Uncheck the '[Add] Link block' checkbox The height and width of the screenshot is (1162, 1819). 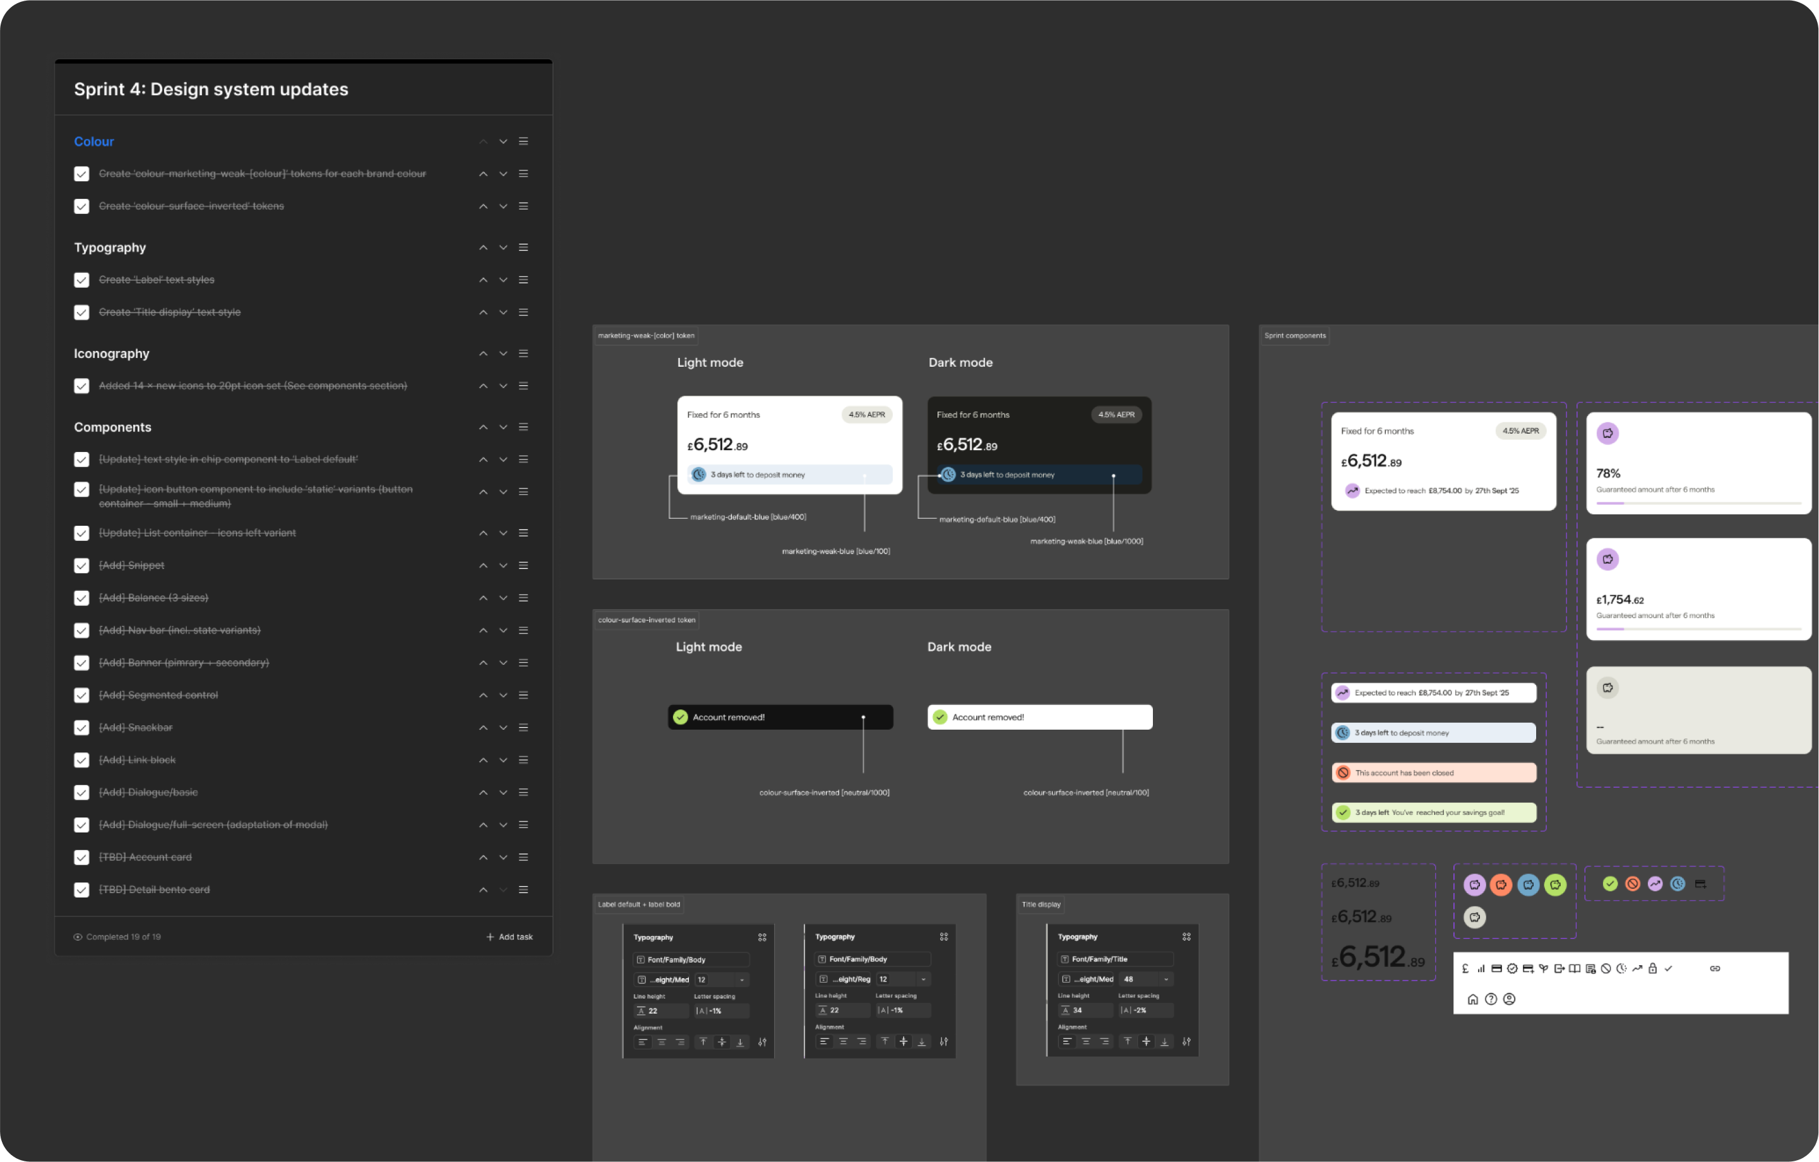81,761
